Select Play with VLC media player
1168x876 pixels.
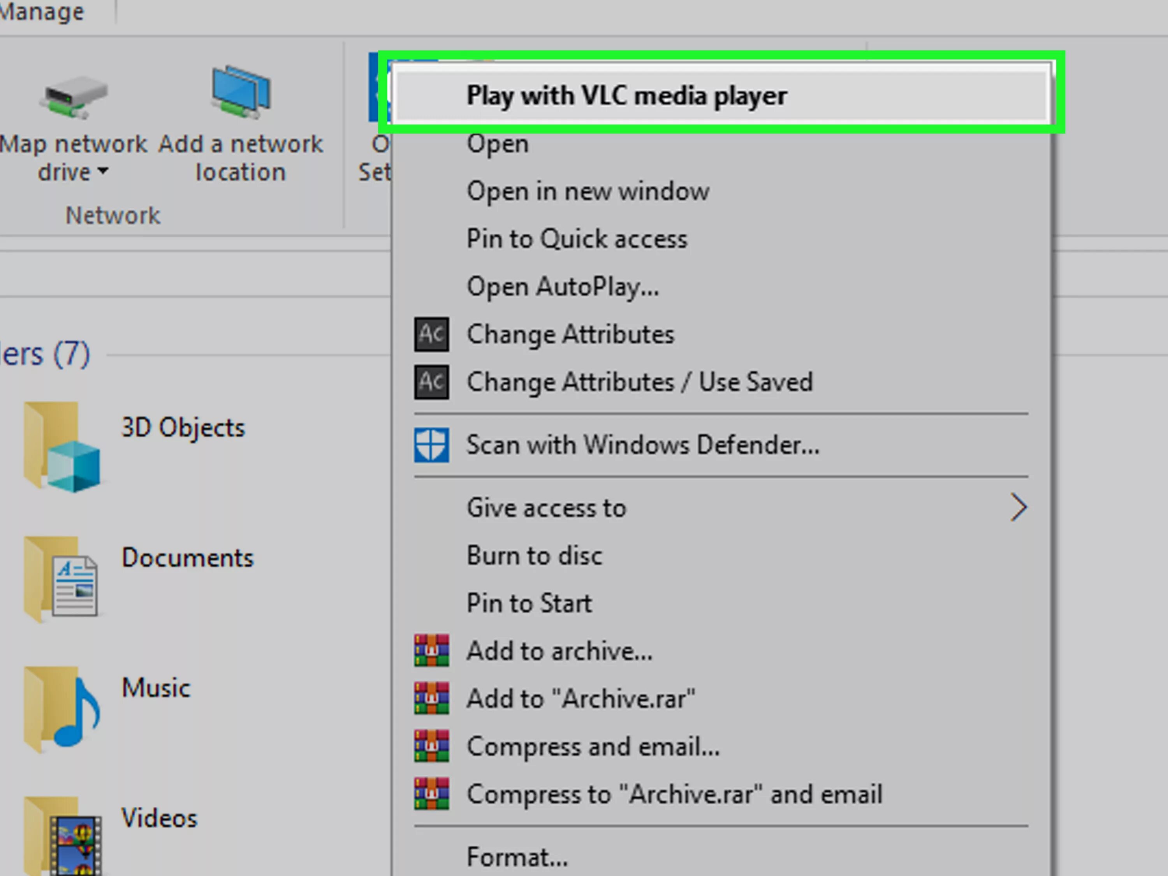pyautogui.click(x=626, y=96)
